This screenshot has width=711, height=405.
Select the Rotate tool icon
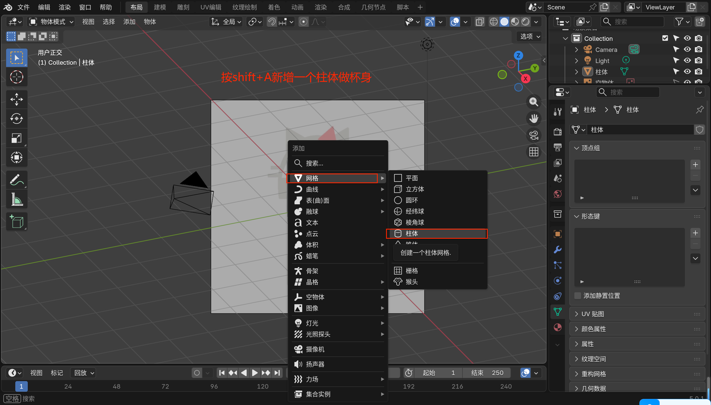(16, 119)
